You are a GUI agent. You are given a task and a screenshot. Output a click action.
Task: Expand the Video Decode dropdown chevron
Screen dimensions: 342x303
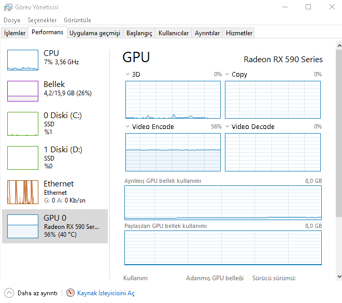point(227,126)
